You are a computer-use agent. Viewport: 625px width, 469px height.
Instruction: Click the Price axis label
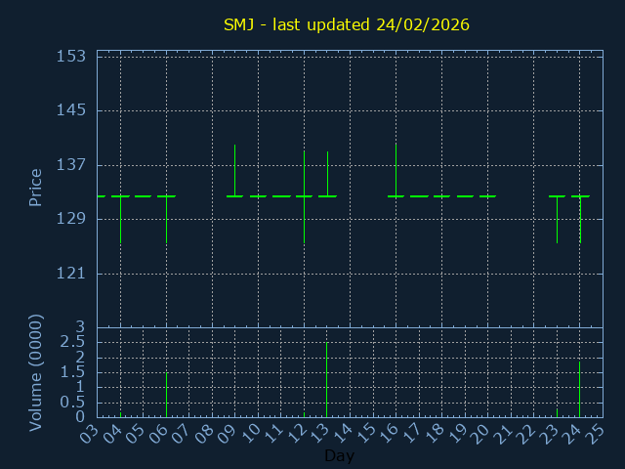[35, 188]
